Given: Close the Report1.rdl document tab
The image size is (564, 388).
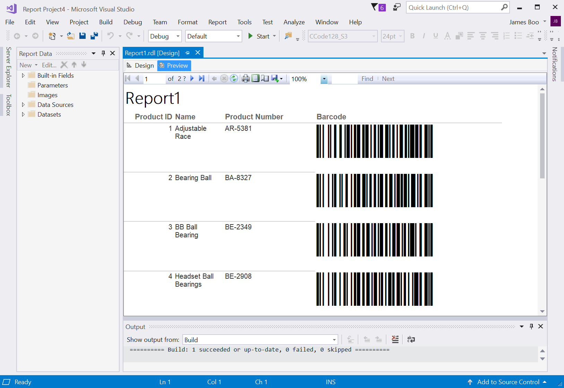Looking at the screenshot, I should [198, 53].
